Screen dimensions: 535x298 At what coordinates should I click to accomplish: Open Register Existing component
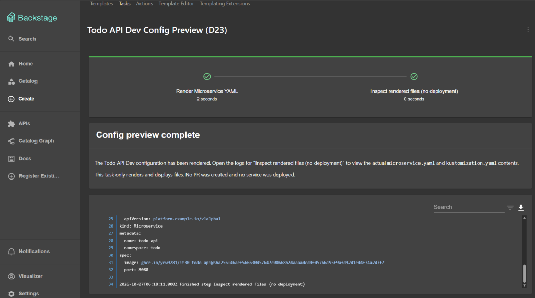[x=34, y=176]
